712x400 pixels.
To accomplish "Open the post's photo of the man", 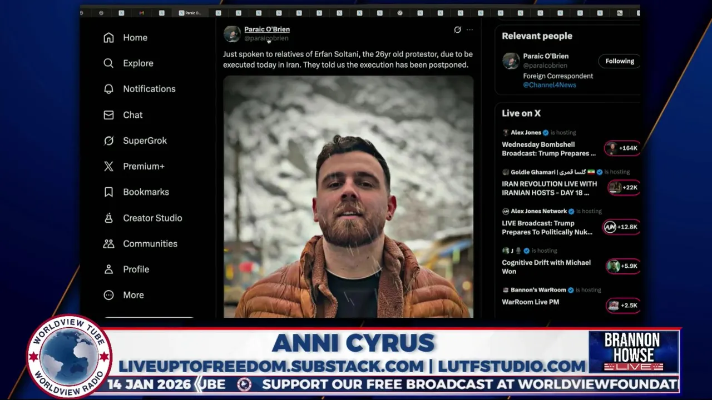I will point(348,197).
